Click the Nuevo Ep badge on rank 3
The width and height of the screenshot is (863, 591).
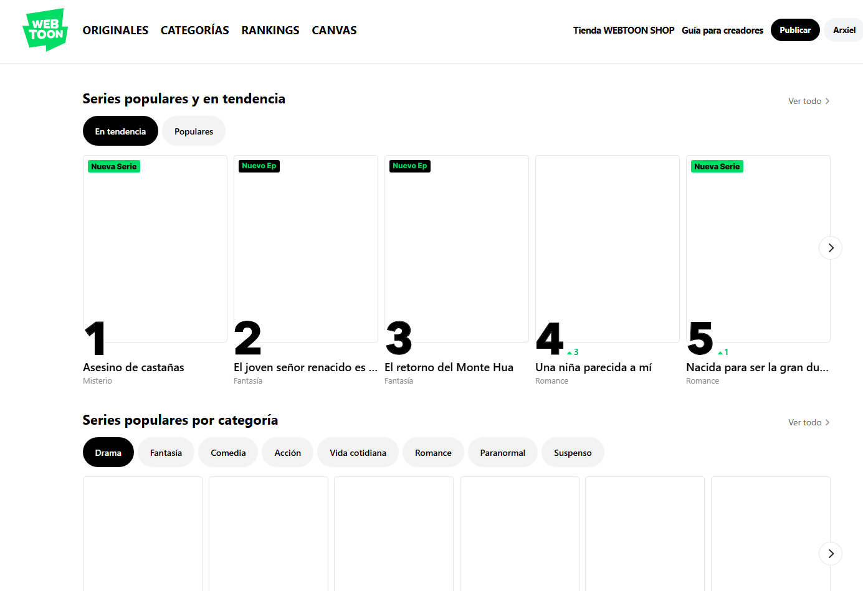(409, 166)
